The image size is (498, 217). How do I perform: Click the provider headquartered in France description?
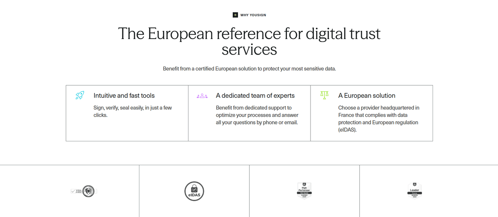[x=379, y=119]
